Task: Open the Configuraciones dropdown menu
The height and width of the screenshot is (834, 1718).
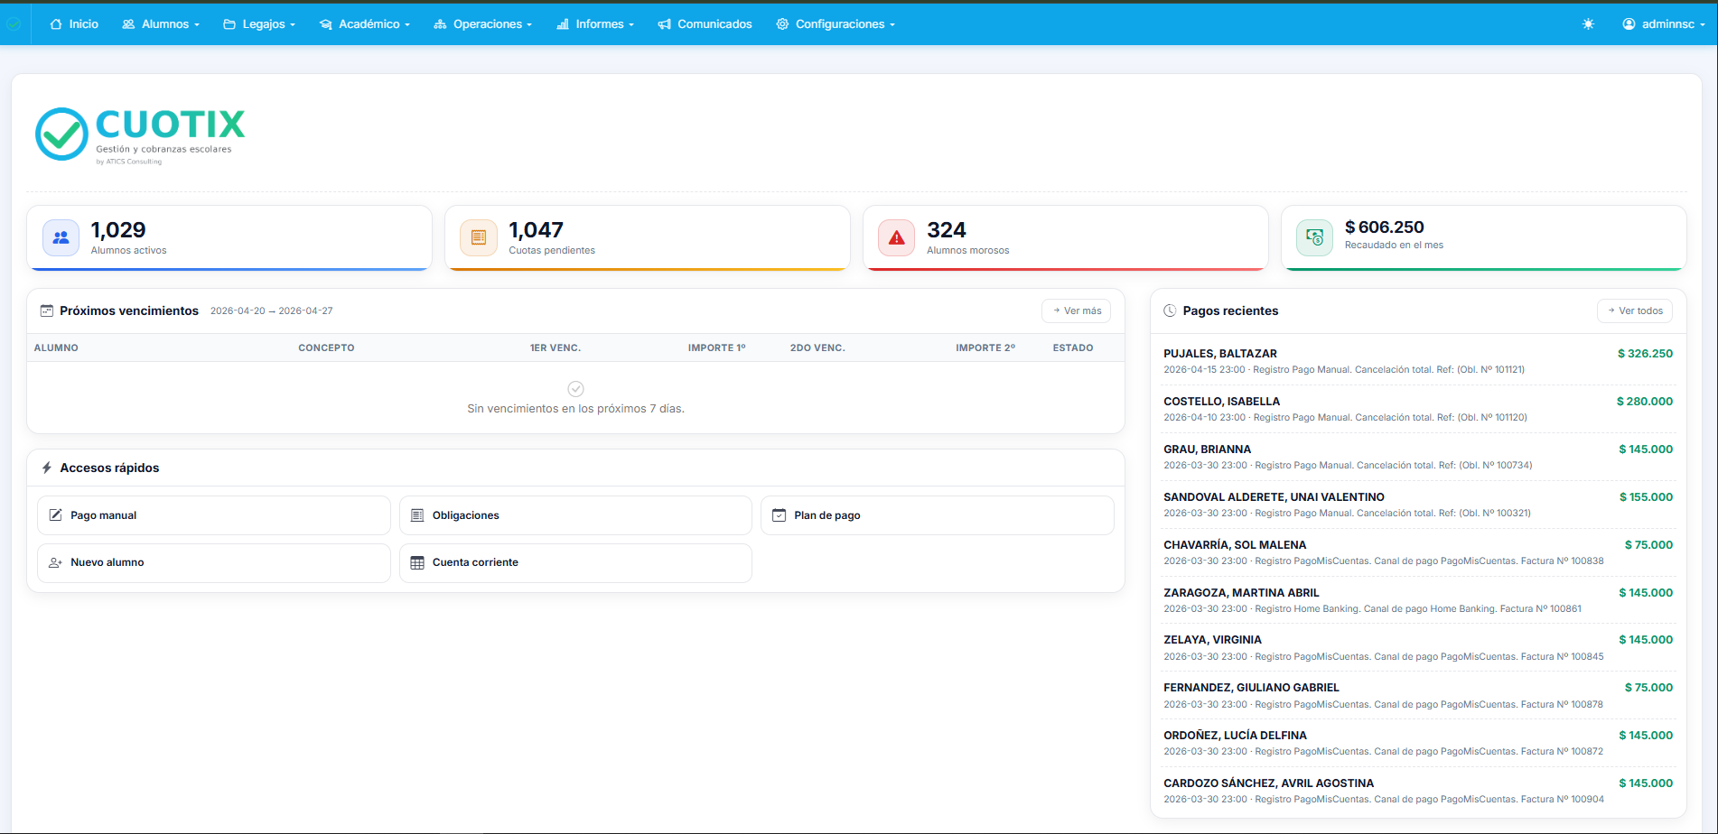Action: click(836, 24)
